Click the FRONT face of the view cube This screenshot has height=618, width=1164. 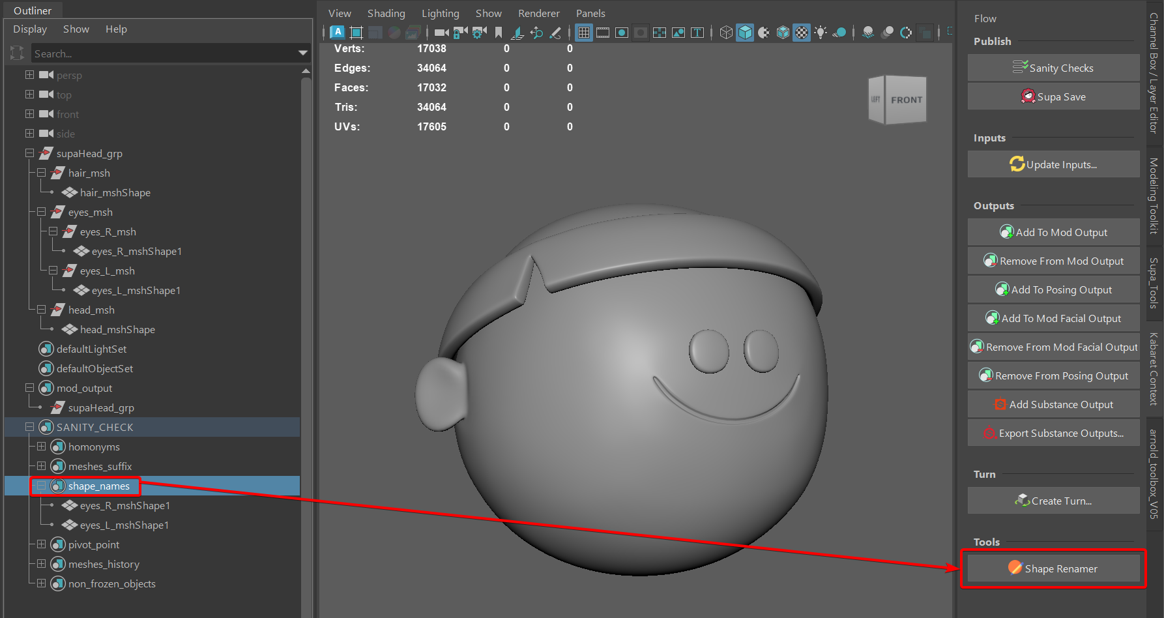coord(906,100)
